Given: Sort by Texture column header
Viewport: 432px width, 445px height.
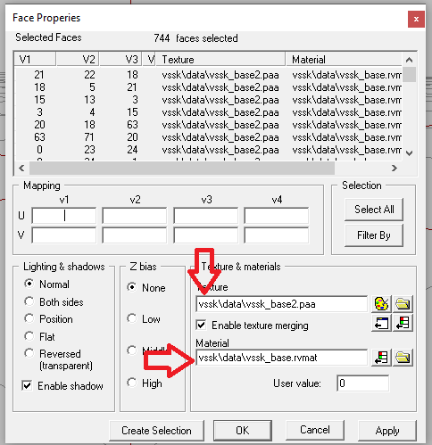Looking at the screenshot, I should (x=220, y=59).
